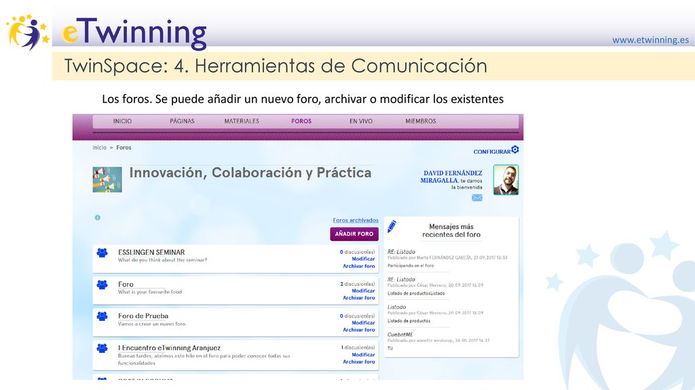The height and width of the screenshot is (390, 695).
Task: Go to the EN VIVO tab
Action: pyautogui.click(x=361, y=121)
